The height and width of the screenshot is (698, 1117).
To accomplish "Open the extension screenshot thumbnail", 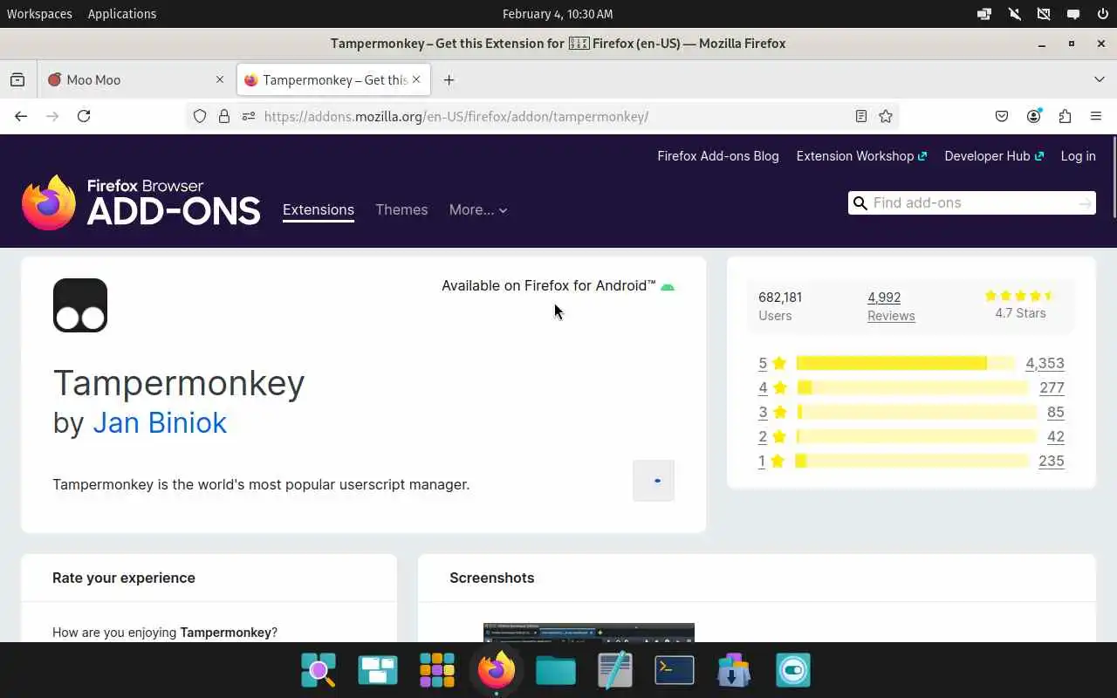I will coord(589,633).
